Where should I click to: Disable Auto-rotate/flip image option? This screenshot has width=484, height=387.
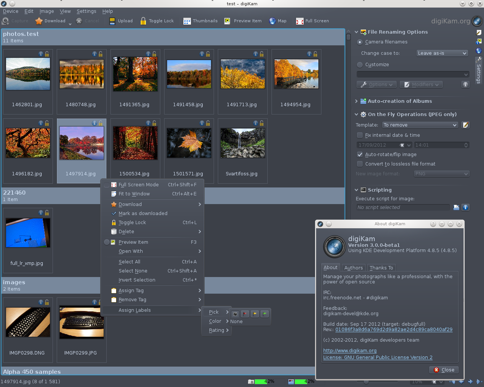360,155
